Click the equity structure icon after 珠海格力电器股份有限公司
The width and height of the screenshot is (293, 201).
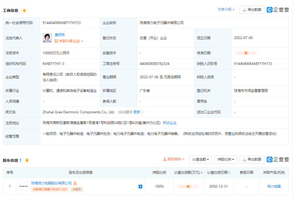coord(75,183)
